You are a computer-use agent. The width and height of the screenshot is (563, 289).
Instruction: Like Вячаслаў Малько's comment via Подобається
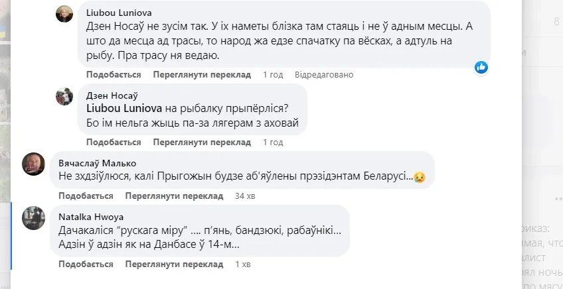[86, 196]
